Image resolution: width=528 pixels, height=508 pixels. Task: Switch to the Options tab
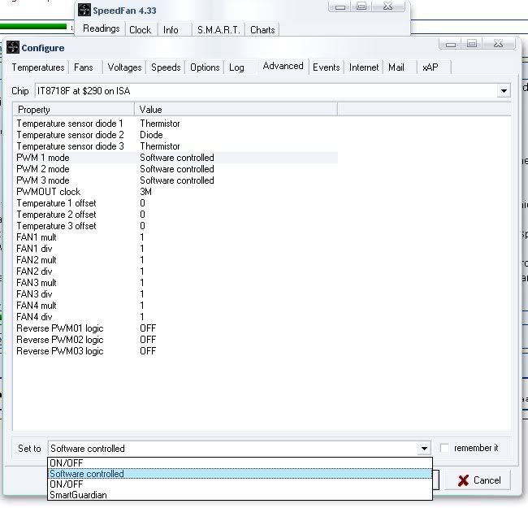pyautogui.click(x=205, y=67)
